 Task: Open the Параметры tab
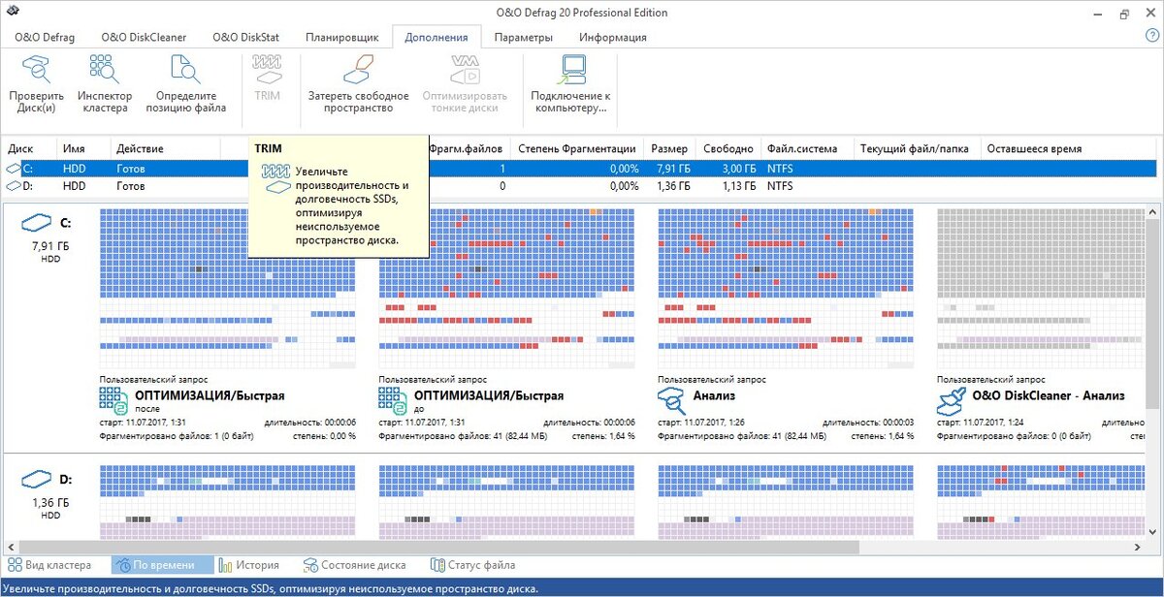[523, 37]
